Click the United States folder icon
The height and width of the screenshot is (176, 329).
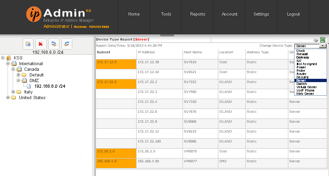point(14,97)
